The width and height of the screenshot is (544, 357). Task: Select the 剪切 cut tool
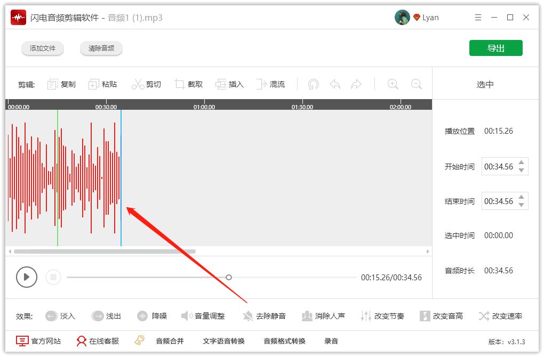(x=147, y=84)
